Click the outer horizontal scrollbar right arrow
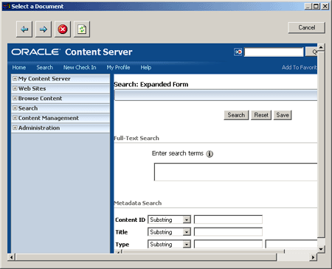Image resolution: width=332 pixels, height=269 pixels. [x=313, y=257]
